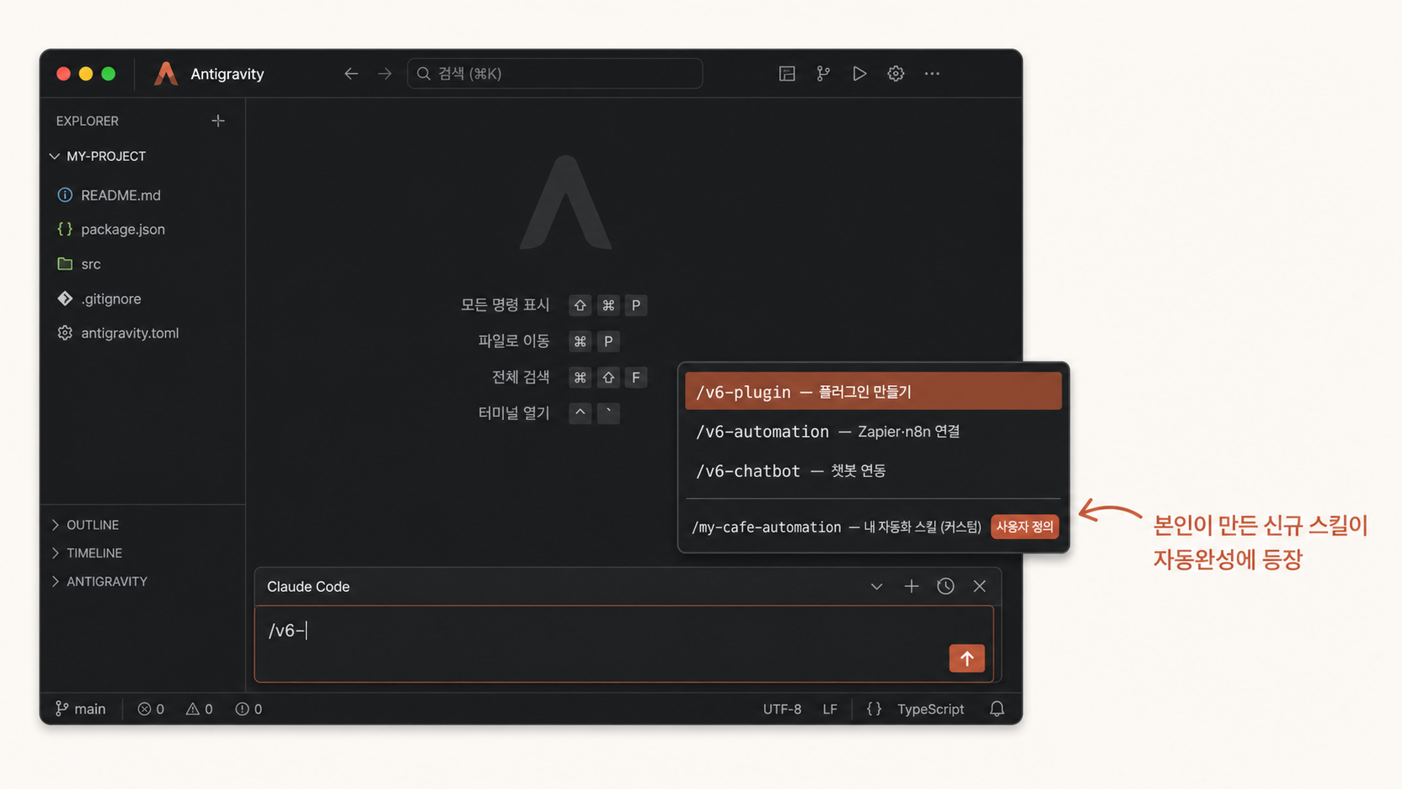Send prompt with orange arrow button

(967, 658)
